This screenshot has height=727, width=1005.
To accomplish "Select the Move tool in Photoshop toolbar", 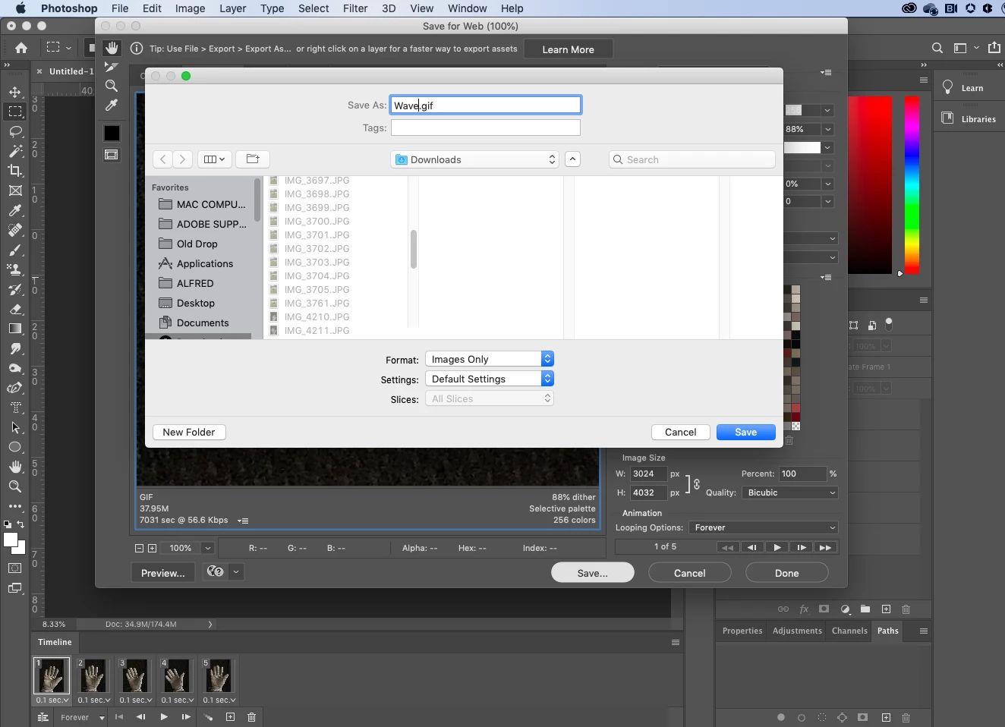I will click(15, 92).
